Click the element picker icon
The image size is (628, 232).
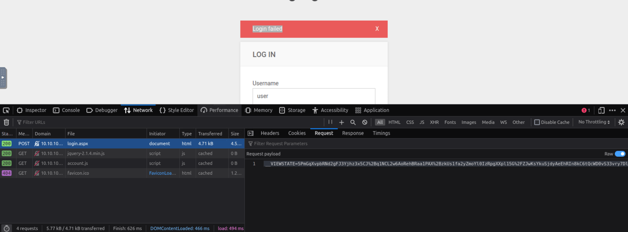(6, 110)
